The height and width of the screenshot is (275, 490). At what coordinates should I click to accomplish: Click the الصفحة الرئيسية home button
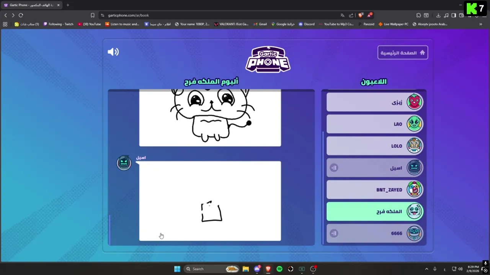pos(403,53)
